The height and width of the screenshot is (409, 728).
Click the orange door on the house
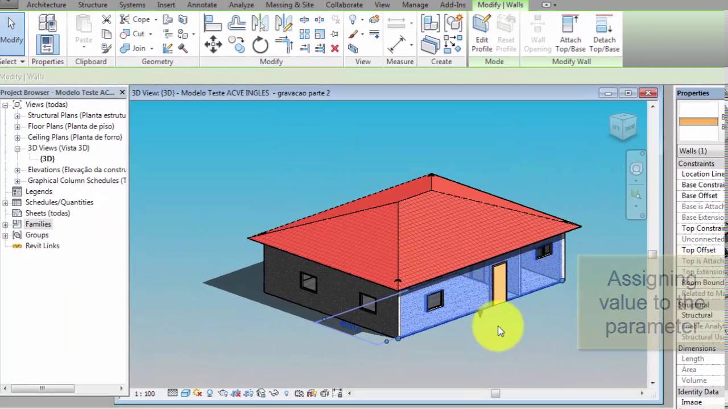(499, 282)
